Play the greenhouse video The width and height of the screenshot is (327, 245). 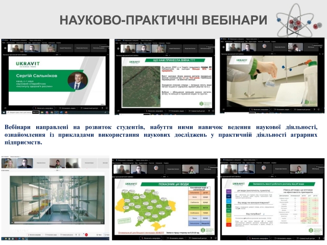coord(12,223)
